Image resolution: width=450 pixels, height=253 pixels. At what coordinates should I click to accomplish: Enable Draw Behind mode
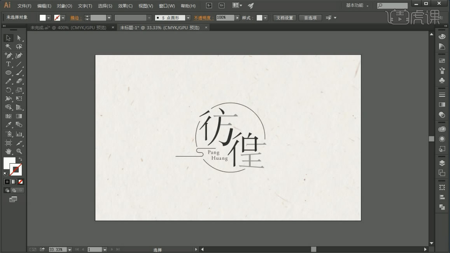click(x=14, y=190)
